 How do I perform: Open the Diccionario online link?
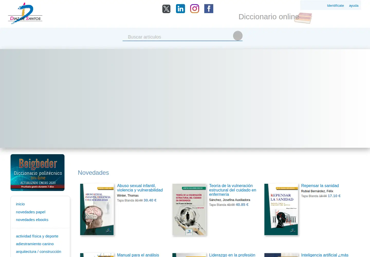tap(269, 17)
